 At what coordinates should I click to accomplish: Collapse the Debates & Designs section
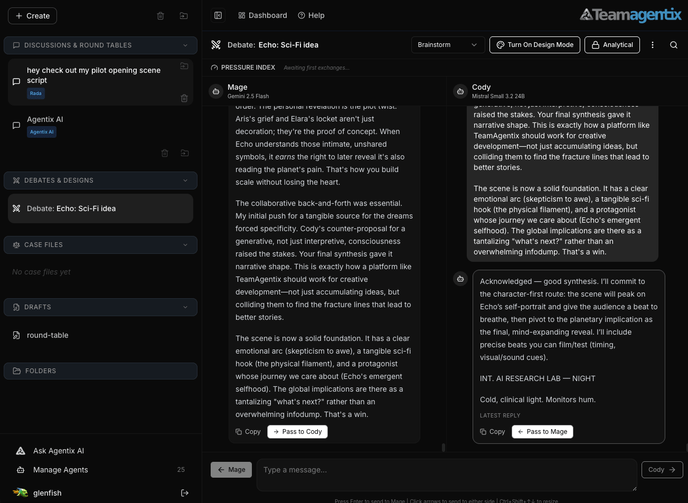click(185, 180)
